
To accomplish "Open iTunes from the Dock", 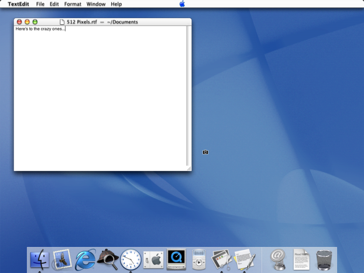I will 199,259.
